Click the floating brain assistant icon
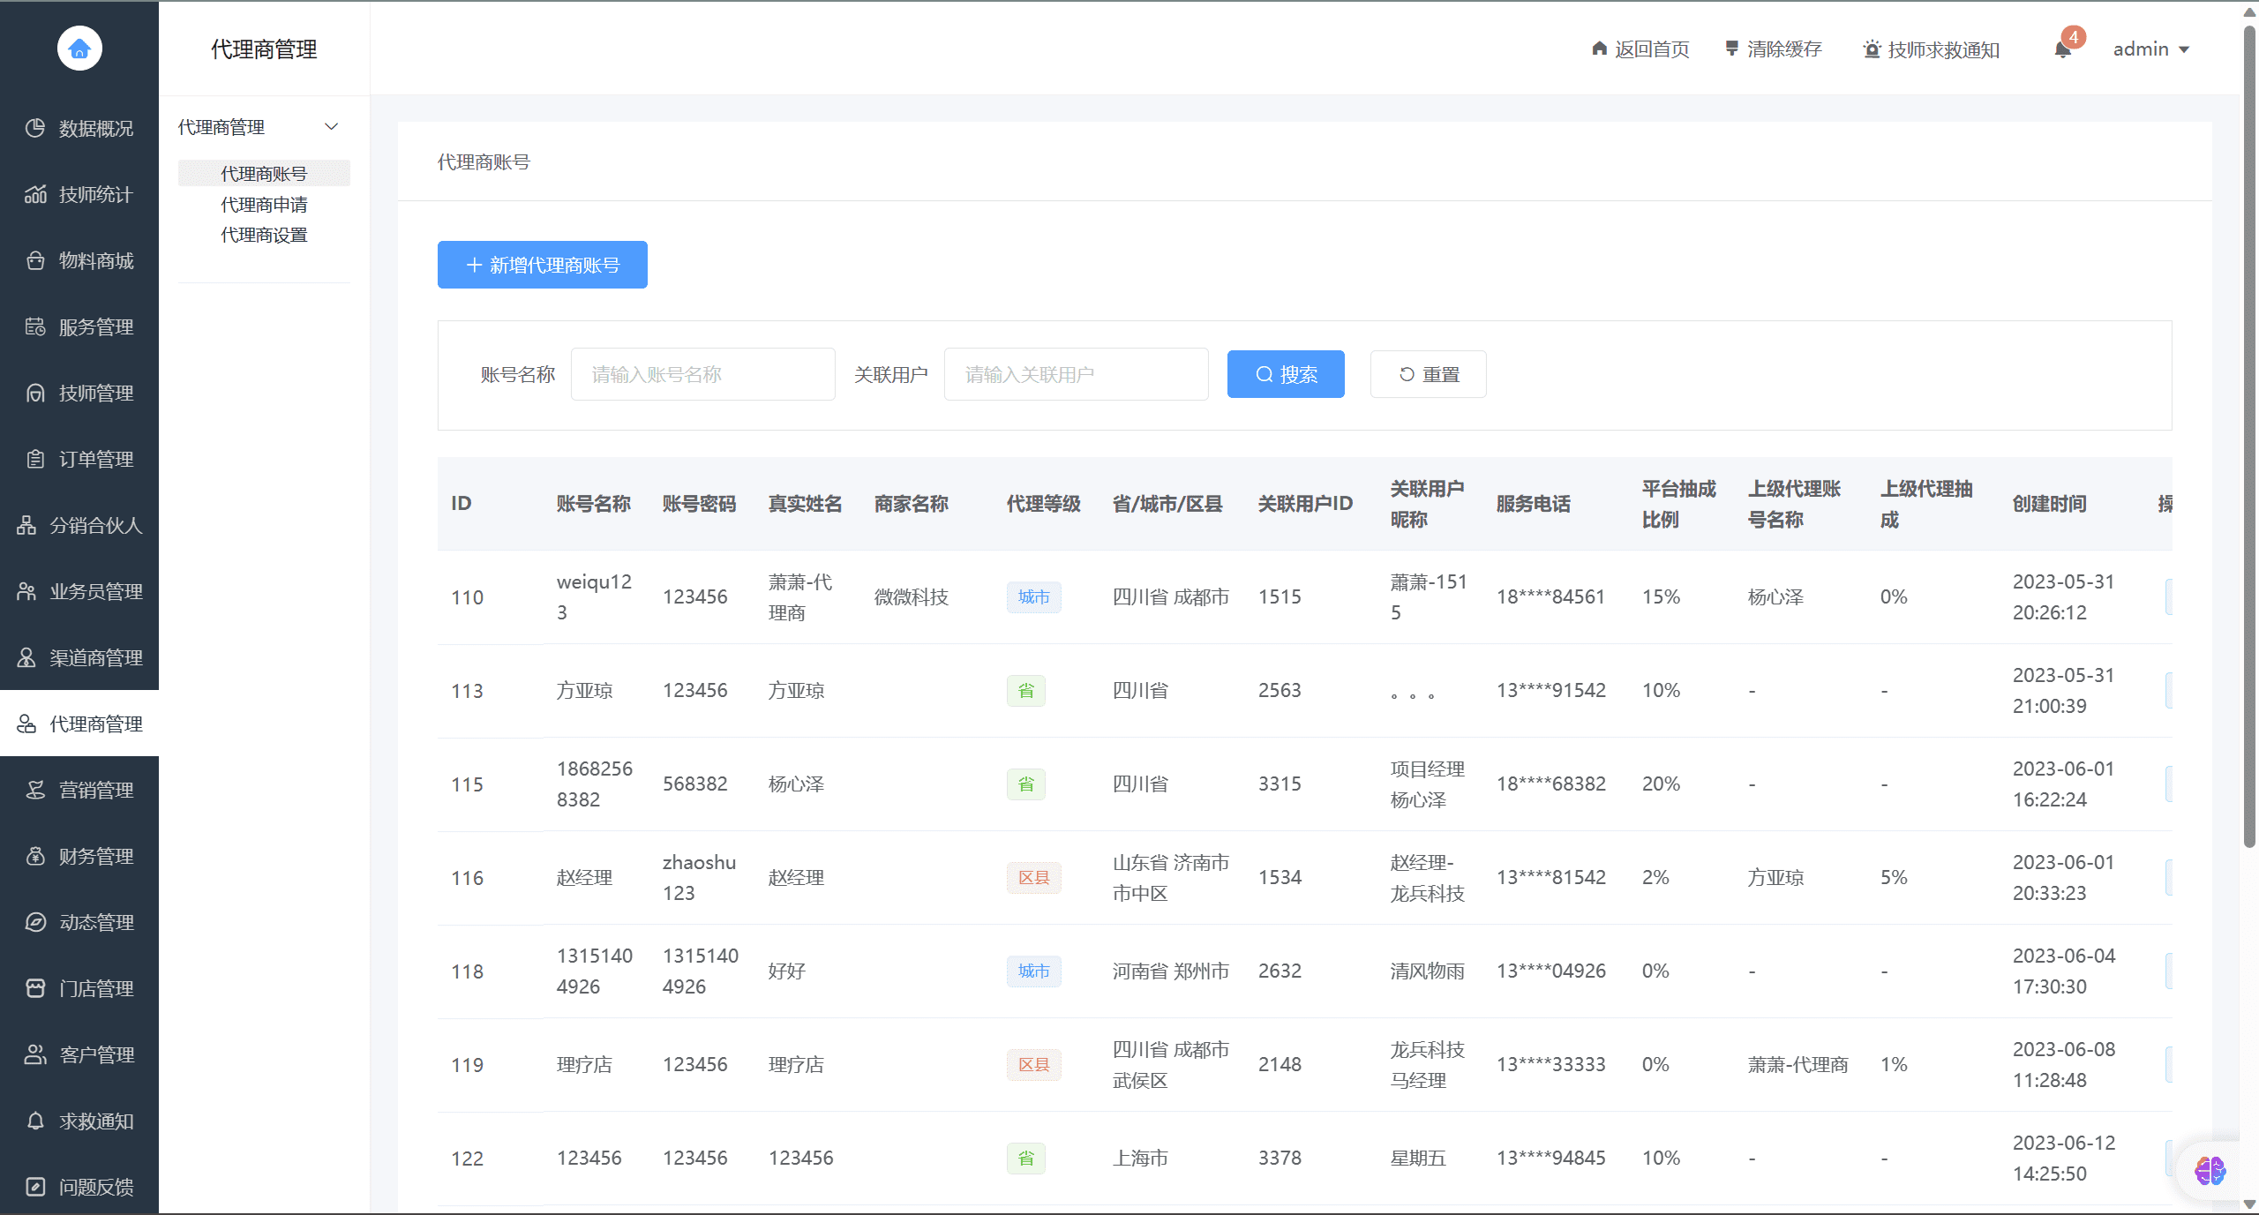Viewport: 2259px width, 1215px height. [x=2210, y=1172]
